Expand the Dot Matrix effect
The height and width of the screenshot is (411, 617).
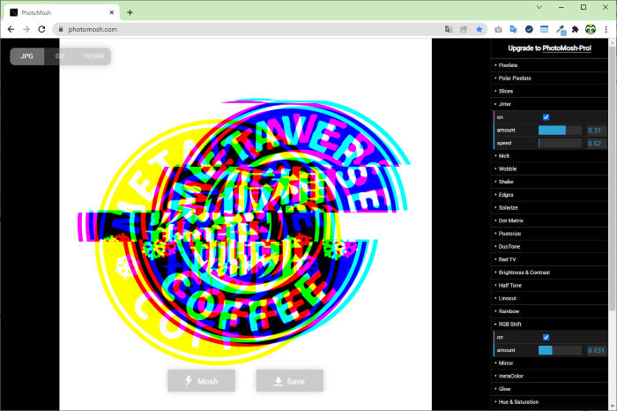pos(550,220)
